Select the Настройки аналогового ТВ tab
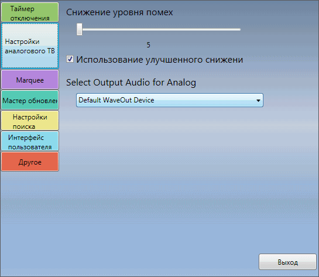This screenshot has height=277, width=319. click(30, 46)
